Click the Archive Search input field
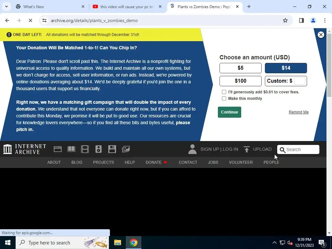The height and width of the screenshot is (249, 332). [298, 149]
